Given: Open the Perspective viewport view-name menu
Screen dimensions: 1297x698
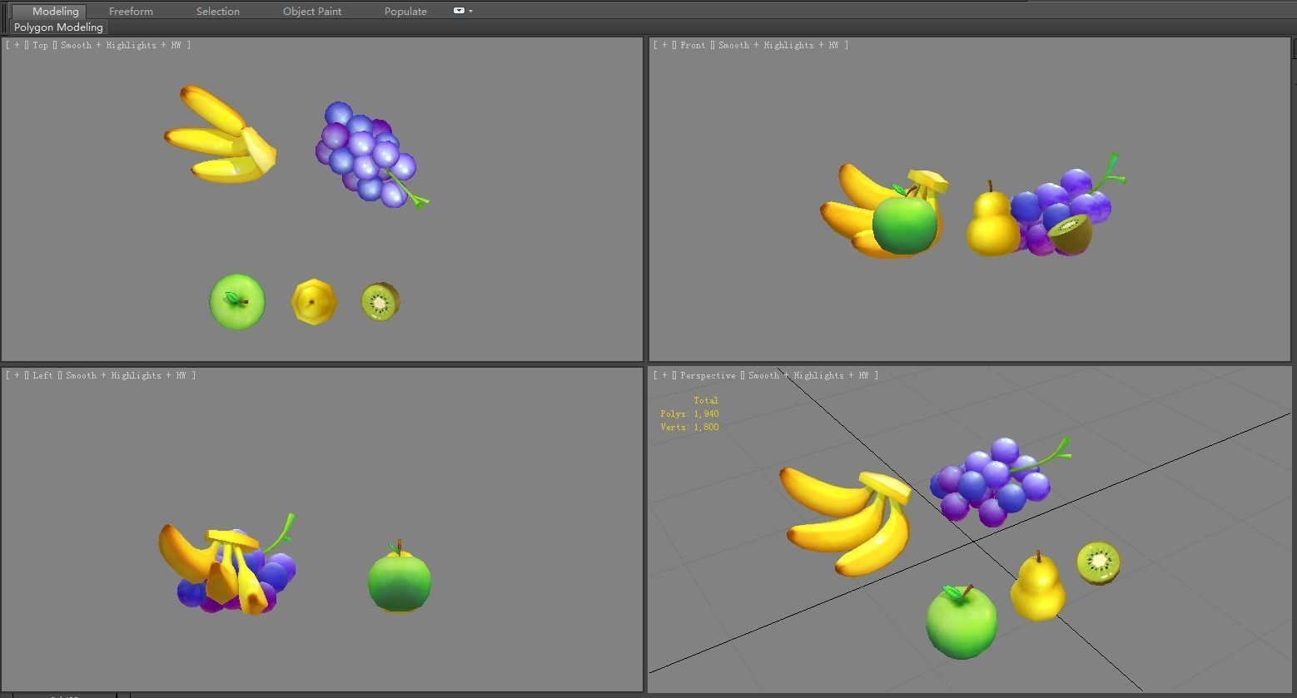Looking at the screenshot, I should click(x=708, y=375).
